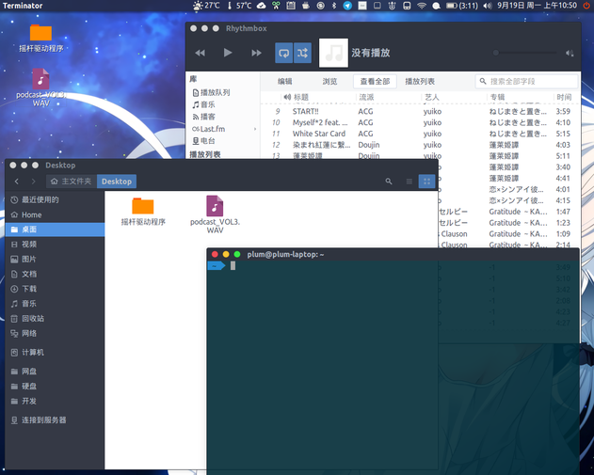Open the 编辑 menu in Rhythmbox
The height and width of the screenshot is (475, 594).
284,82
